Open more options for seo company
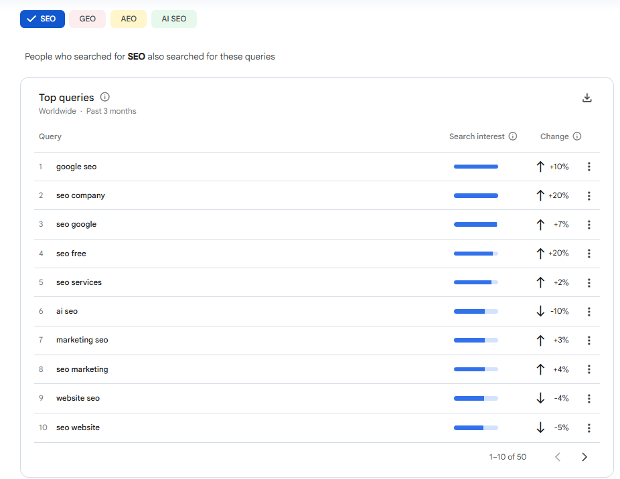This screenshot has width=620, height=479. click(x=589, y=195)
